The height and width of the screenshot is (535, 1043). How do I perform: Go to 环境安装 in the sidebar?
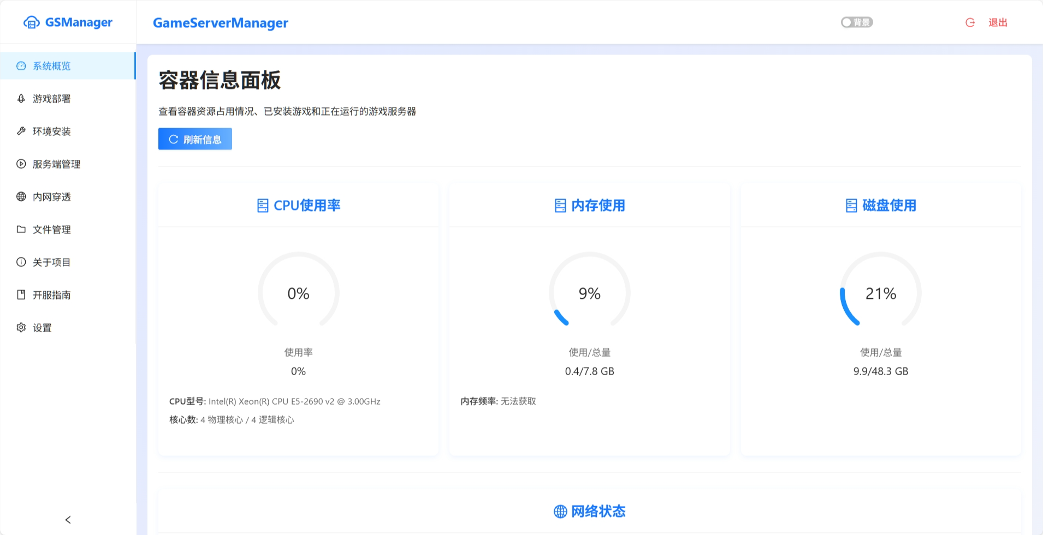68,131
